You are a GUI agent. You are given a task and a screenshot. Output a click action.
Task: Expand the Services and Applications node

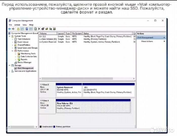10,71
